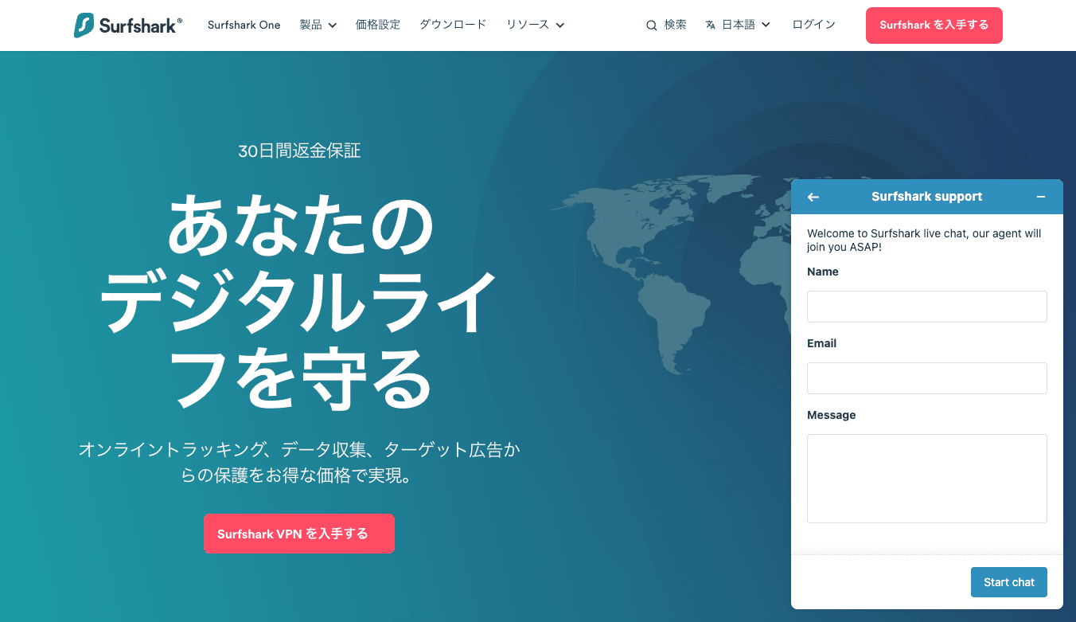The width and height of the screenshot is (1076, 622).
Task: Click the search magnifier icon
Action: click(x=652, y=25)
